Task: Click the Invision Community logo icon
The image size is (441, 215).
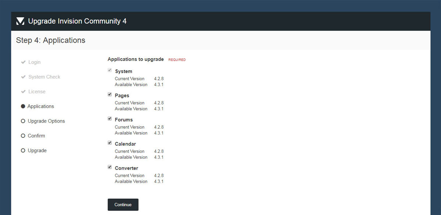Action: (21, 21)
